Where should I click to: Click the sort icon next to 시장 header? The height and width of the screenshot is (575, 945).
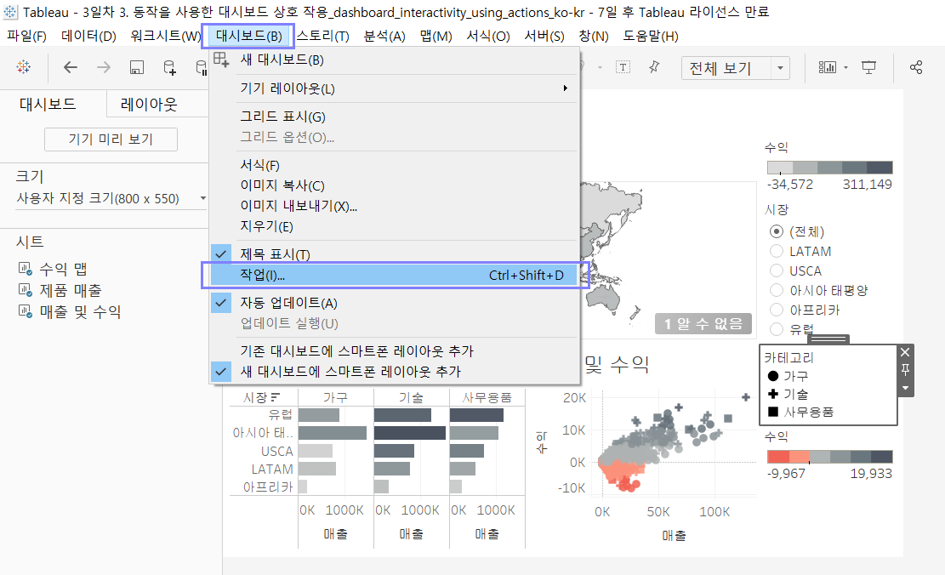[x=276, y=397]
